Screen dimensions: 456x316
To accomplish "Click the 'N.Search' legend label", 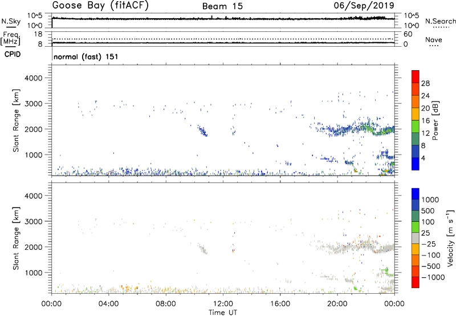I will 441,21.
